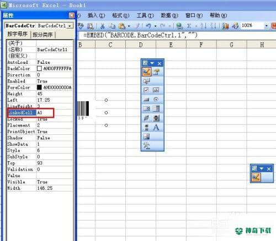Select the List Box control tool
Image resolution: width=276 pixels, height=241 pixels.
point(146,108)
